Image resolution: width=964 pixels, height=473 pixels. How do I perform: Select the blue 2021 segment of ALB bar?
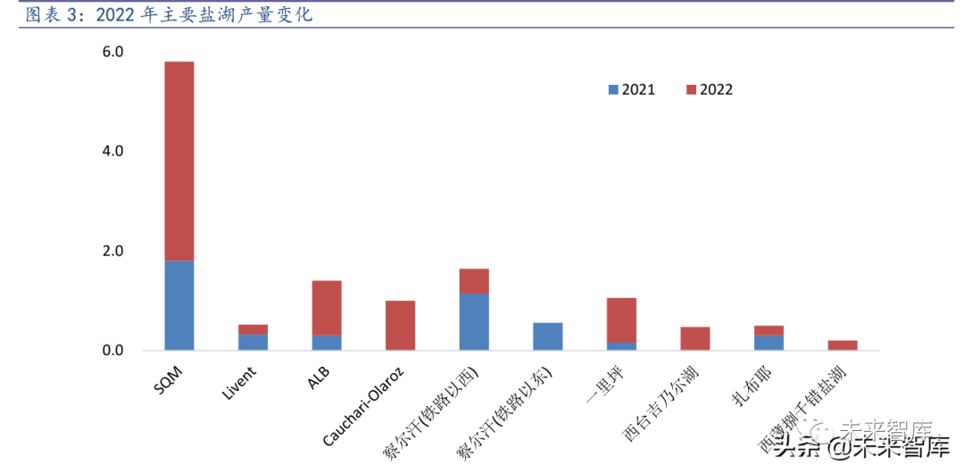click(327, 344)
